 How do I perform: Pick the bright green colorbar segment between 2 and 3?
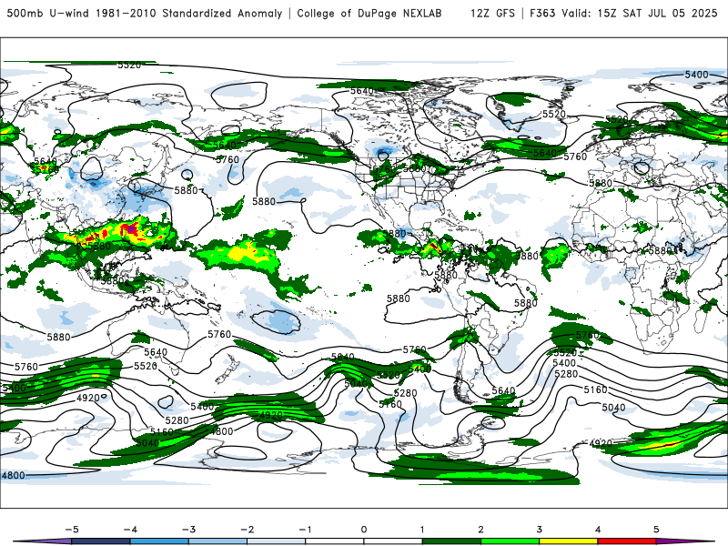(x=511, y=541)
